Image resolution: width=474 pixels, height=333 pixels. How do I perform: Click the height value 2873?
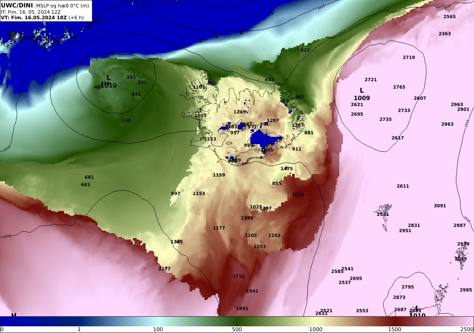point(399,297)
